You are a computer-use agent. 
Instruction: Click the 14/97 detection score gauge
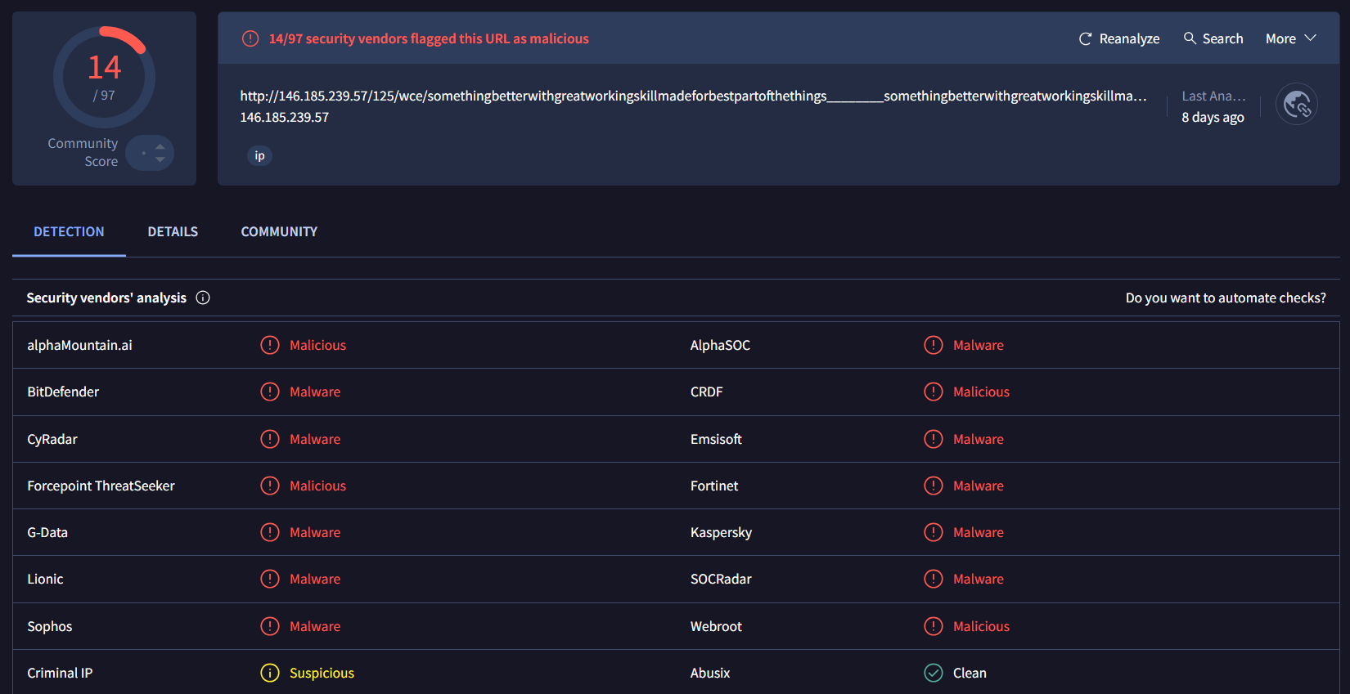[x=104, y=78]
